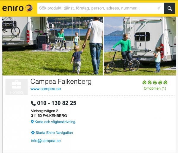178x153 pixels.
Task: Click the map pin icon
Action: 32,122
